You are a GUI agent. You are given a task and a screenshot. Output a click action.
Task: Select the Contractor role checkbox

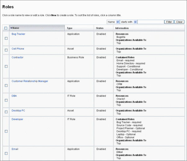6,66
